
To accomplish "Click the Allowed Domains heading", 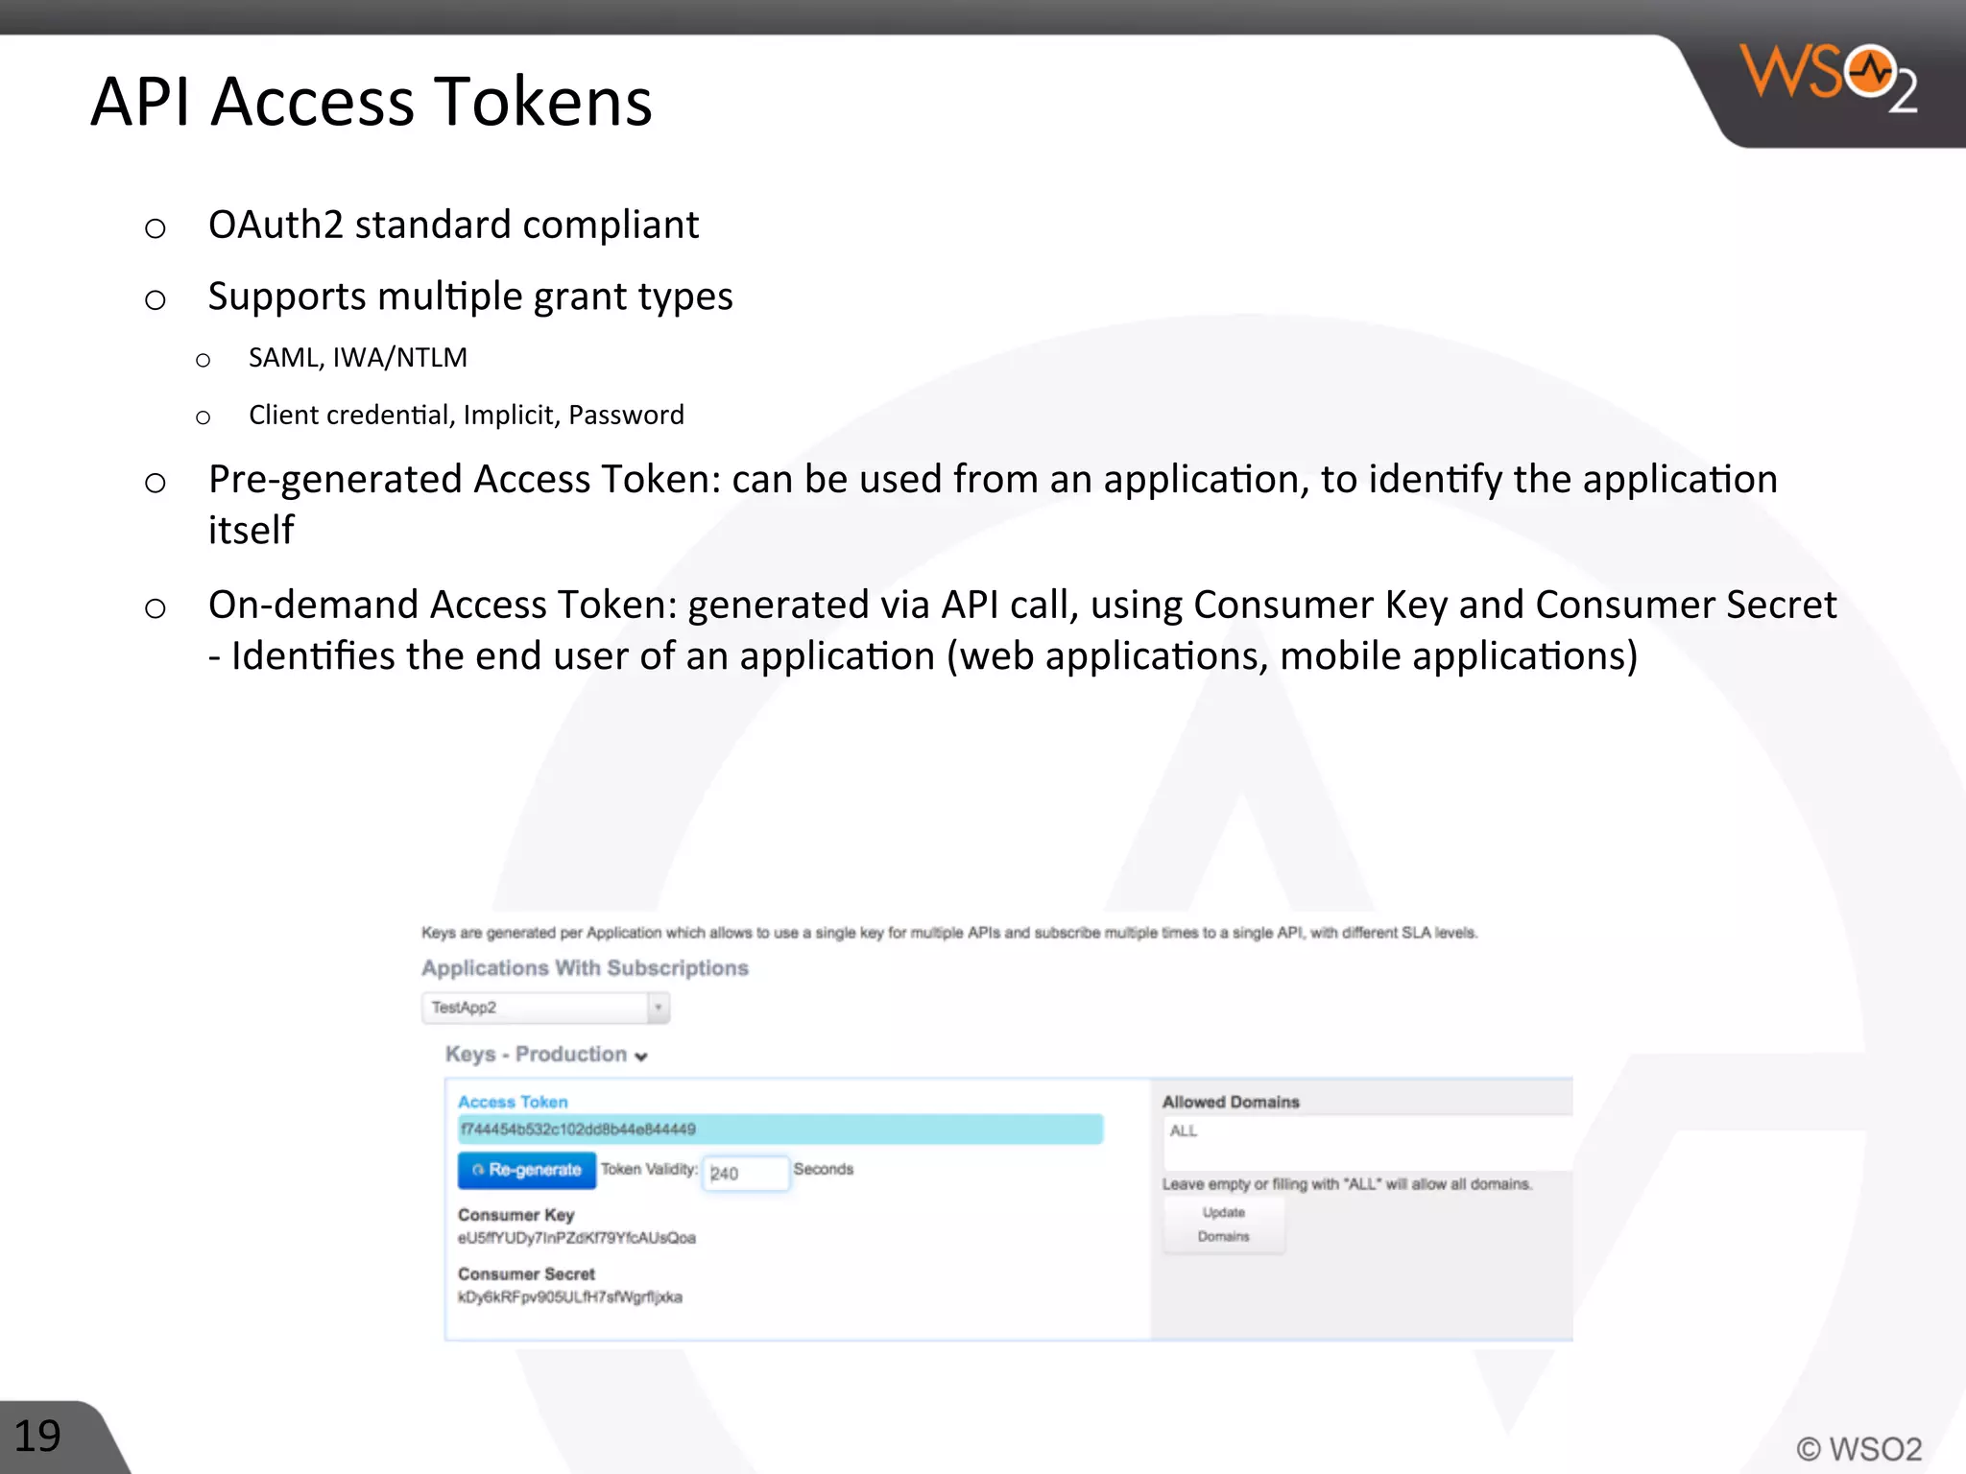I will 1231,1102.
